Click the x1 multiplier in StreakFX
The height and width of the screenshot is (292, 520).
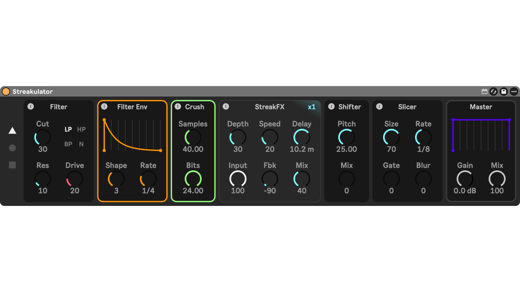pos(312,107)
